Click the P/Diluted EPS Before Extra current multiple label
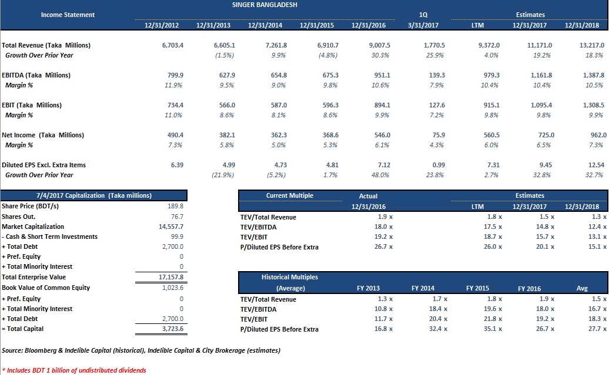The height and width of the screenshot is (375, 609). (x=279, y=247)
